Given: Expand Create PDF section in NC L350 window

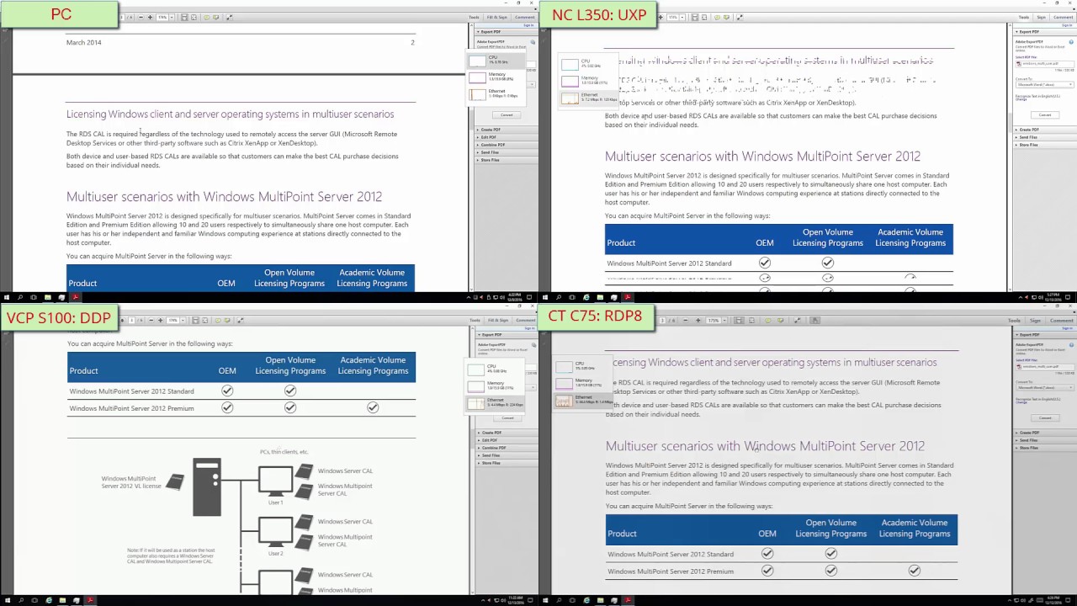Looking at the screenshot, I should [x=1044, y=130].
